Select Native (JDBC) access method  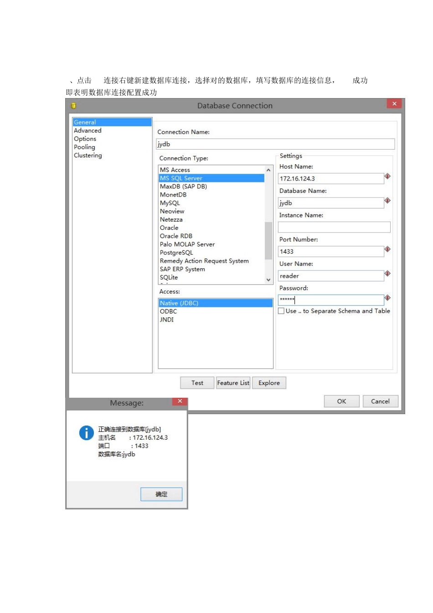pos(216,303)
